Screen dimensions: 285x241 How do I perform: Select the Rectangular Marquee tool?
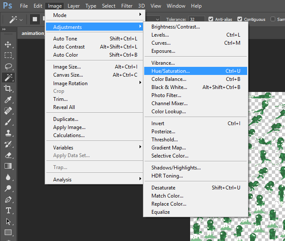tap(8, 55)
